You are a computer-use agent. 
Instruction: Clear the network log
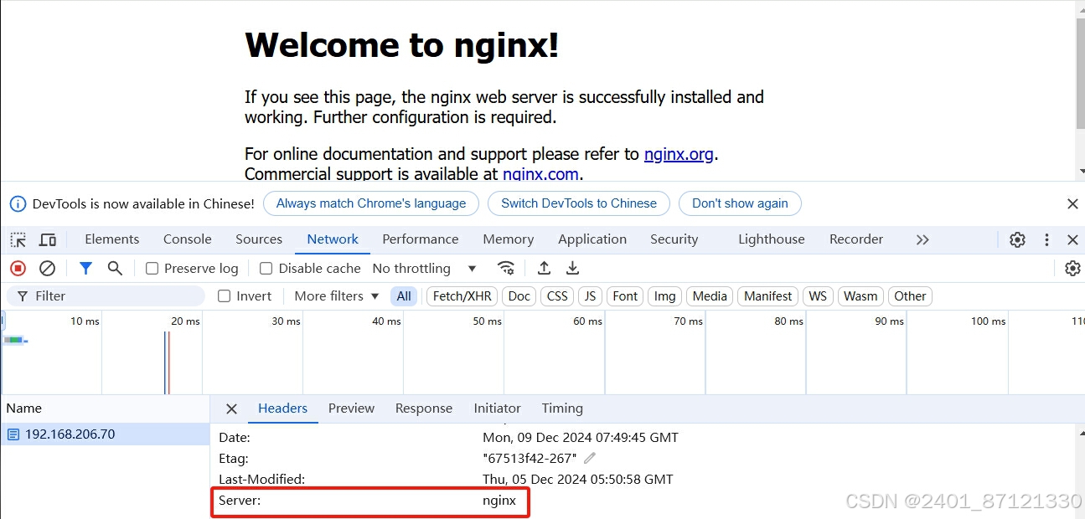tap(48, 269)
